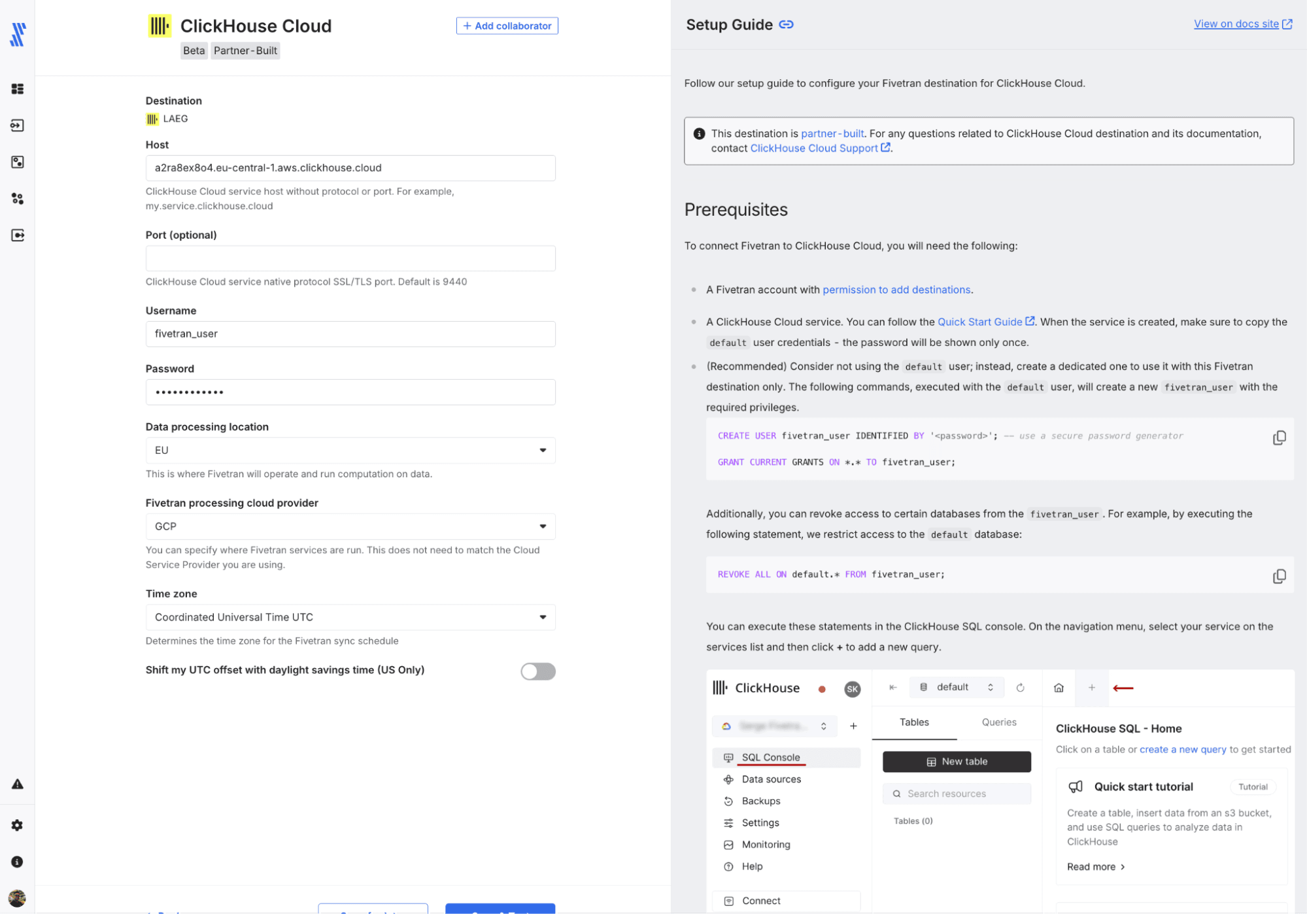The height and width of the screenshot is (914, 1307).
Task: Toggle the daylight savings UTC offset switch
Action: coord(537,671)
